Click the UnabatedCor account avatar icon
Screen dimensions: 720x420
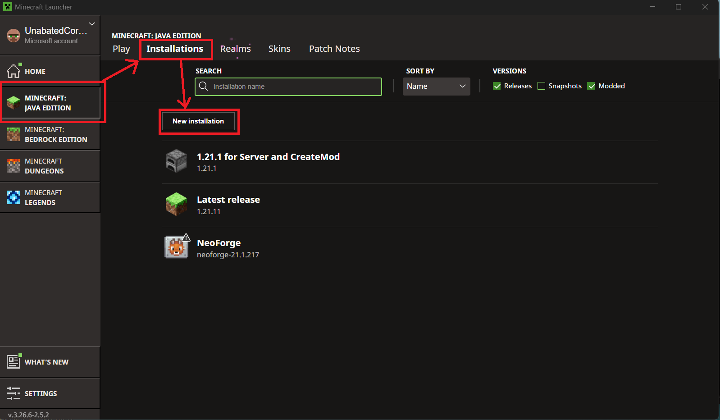(14, 36)
